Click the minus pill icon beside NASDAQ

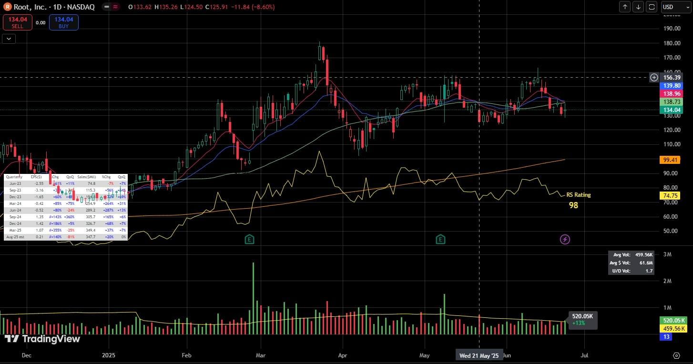[x=107, y=7]
